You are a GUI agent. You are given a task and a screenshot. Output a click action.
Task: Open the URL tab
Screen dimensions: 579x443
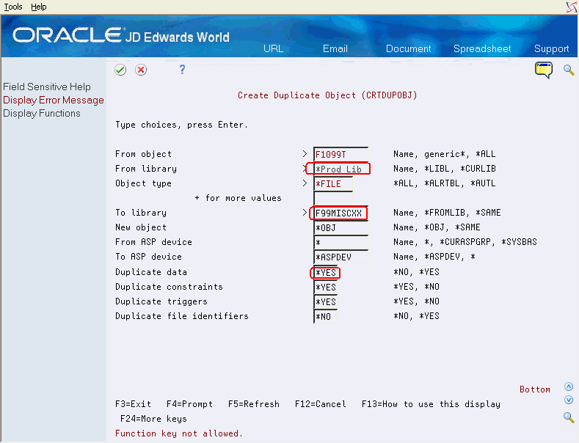click(273, 48)
